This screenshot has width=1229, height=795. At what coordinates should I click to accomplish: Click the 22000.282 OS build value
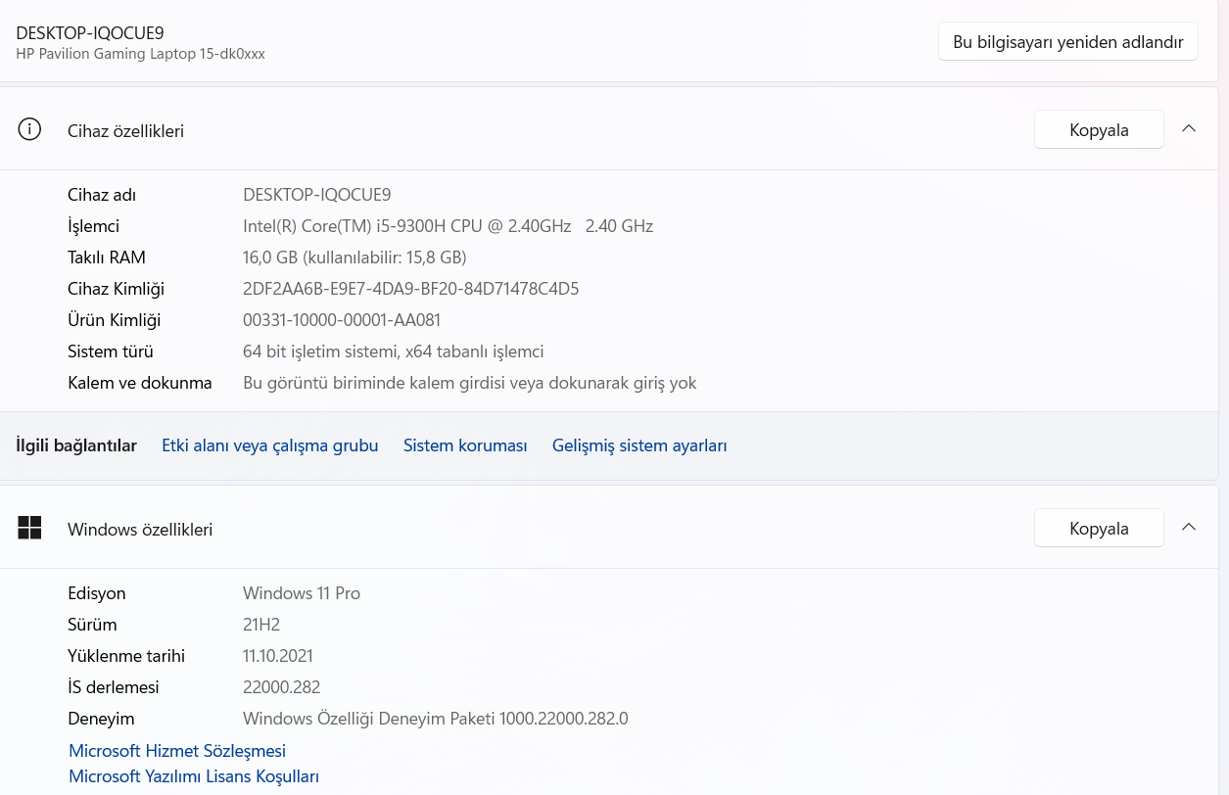[282, 687]
